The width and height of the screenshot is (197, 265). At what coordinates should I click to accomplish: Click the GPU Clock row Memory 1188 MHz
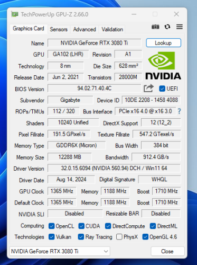click(115, 191)
